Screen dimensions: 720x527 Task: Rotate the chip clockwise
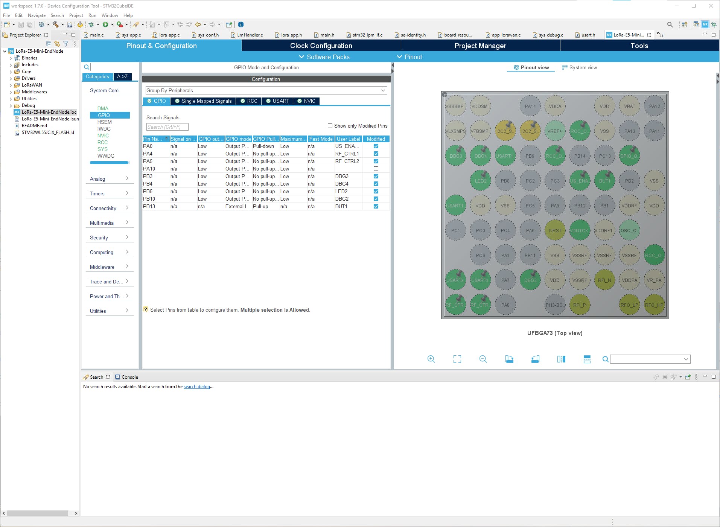pyautogui.click(x=509, y=359)
